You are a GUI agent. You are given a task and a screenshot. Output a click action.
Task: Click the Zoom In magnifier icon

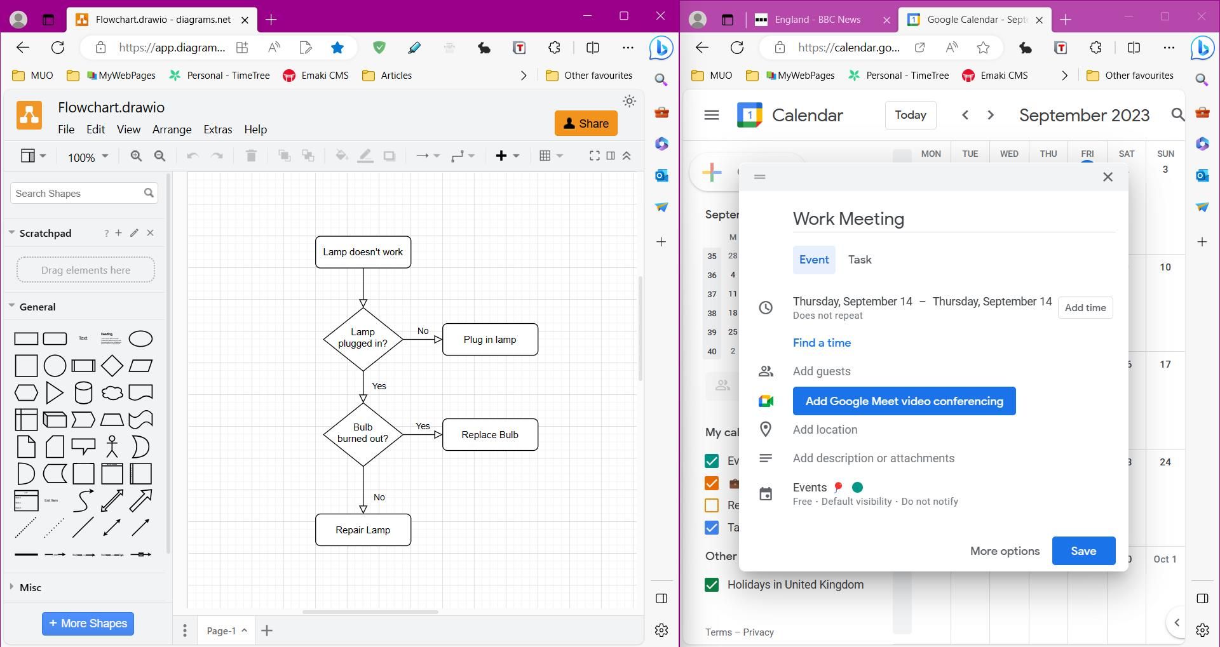pos(136,156)
